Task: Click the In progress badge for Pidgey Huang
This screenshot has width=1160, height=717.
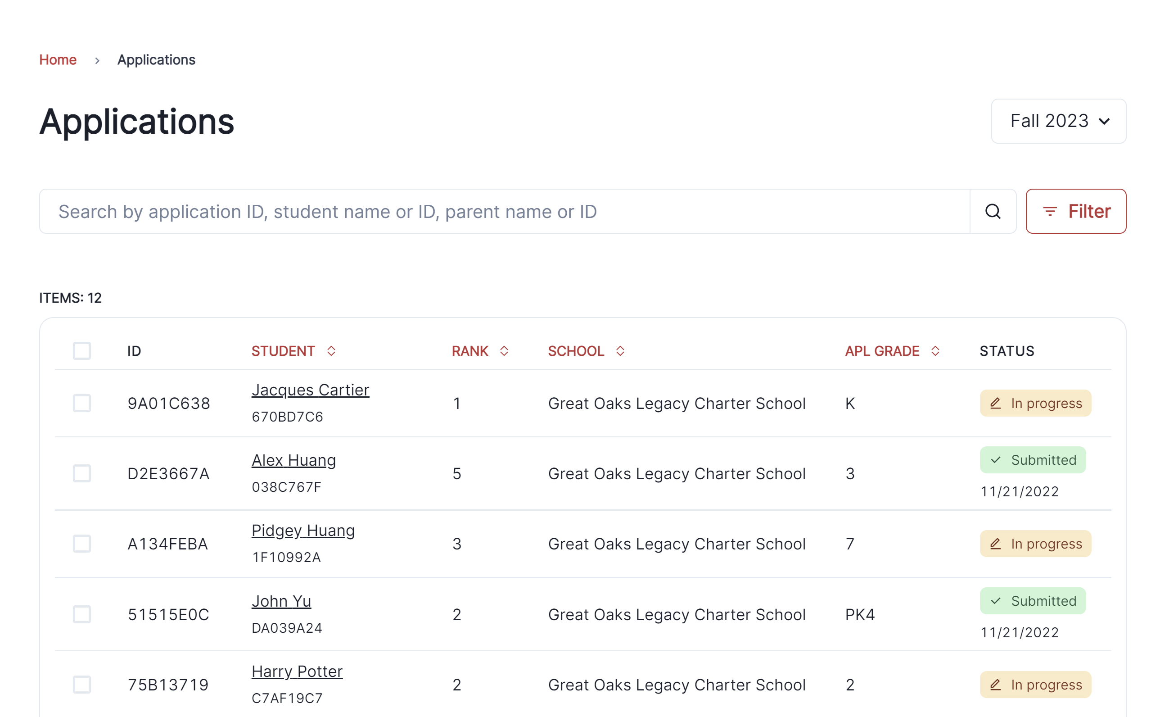Action: pos(1035,544)
